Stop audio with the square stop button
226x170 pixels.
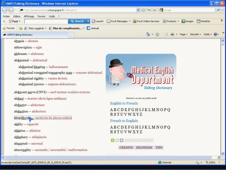coord(122,140)
